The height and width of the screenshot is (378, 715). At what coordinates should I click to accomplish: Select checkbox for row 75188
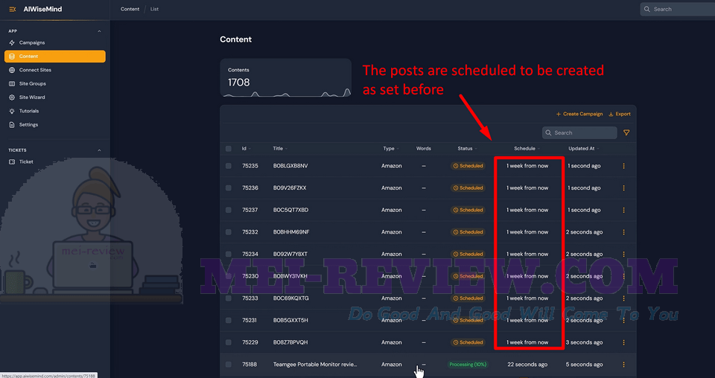click(x=229, y=365)
